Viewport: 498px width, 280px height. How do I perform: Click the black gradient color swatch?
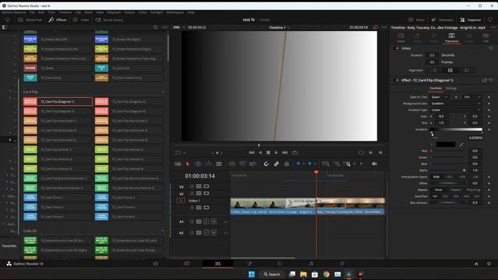[x=446, y=145]
